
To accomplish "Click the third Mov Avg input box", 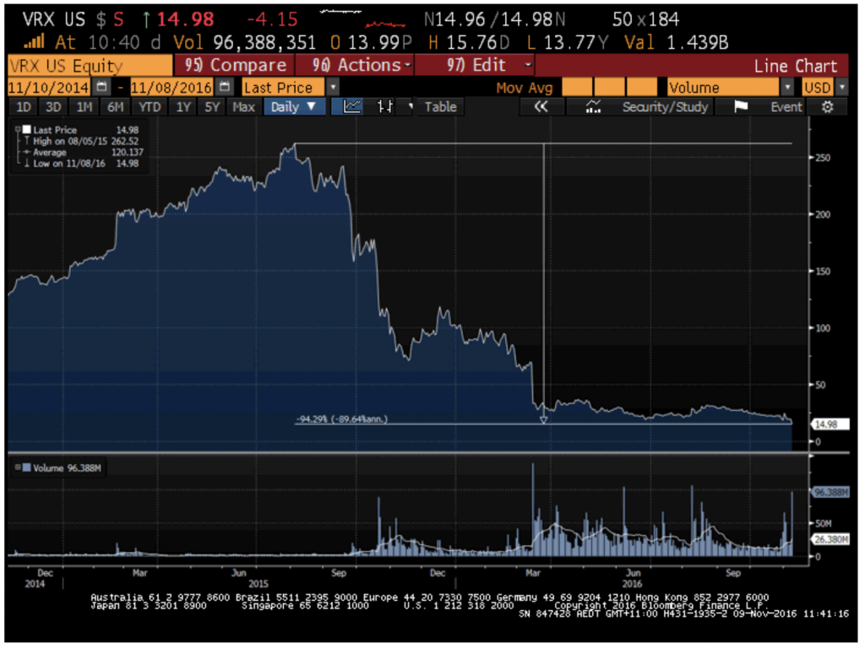I will pyautogui.click(x=642, y=87).
